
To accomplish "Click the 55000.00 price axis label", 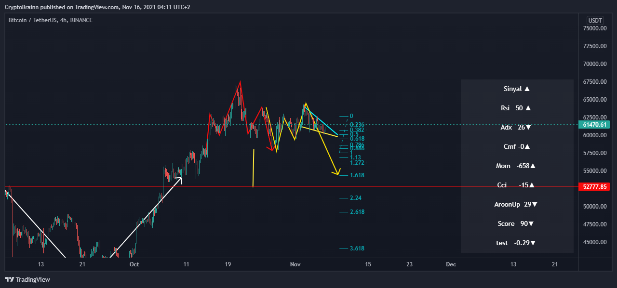I will point(594,171).
